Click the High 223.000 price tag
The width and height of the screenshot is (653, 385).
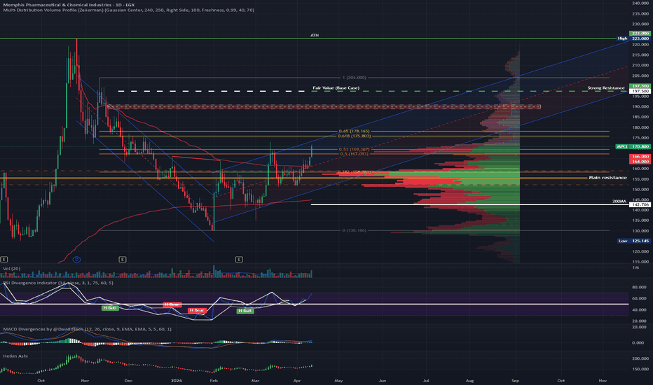[x=633, y=38]
